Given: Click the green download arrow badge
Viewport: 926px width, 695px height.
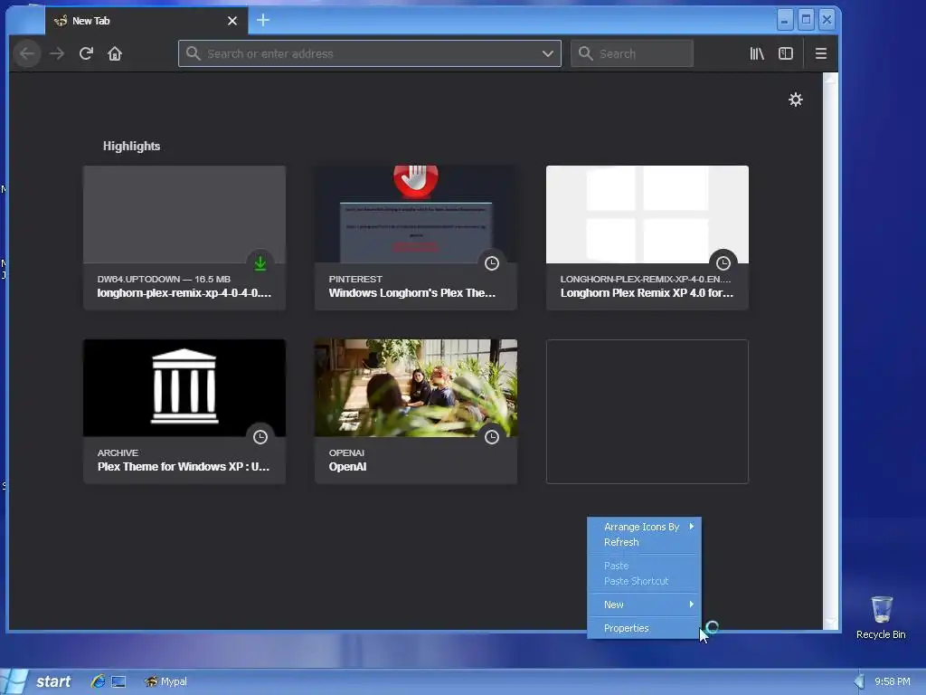Looking at the screenshot, I should tap(260, 263).
